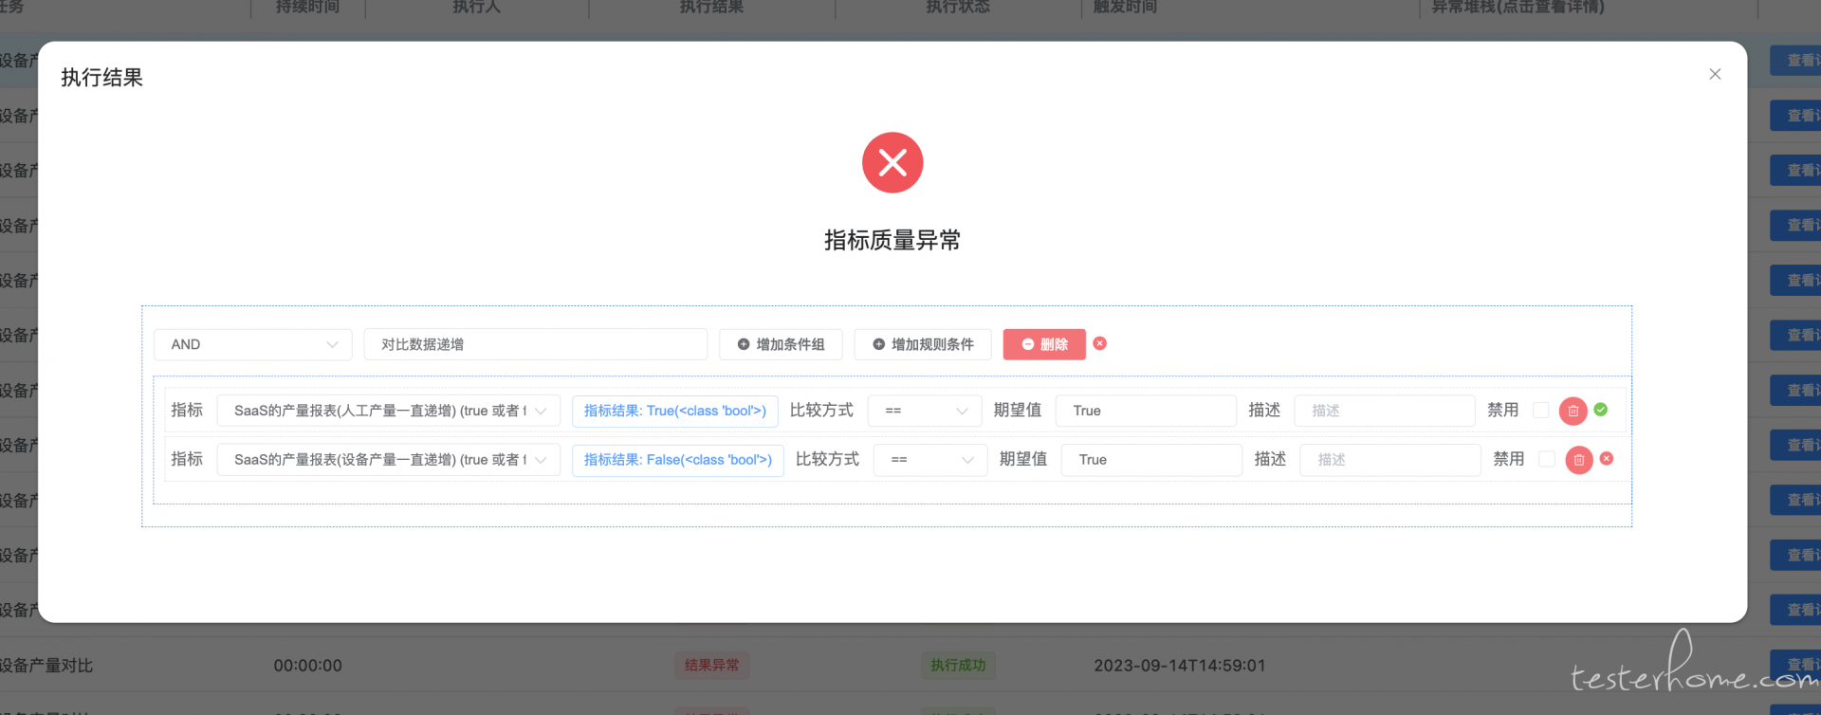The width and height of the screenshot is (1821, 715).
Task: Click 指标结果: False result tag
Action: point(678,460)
